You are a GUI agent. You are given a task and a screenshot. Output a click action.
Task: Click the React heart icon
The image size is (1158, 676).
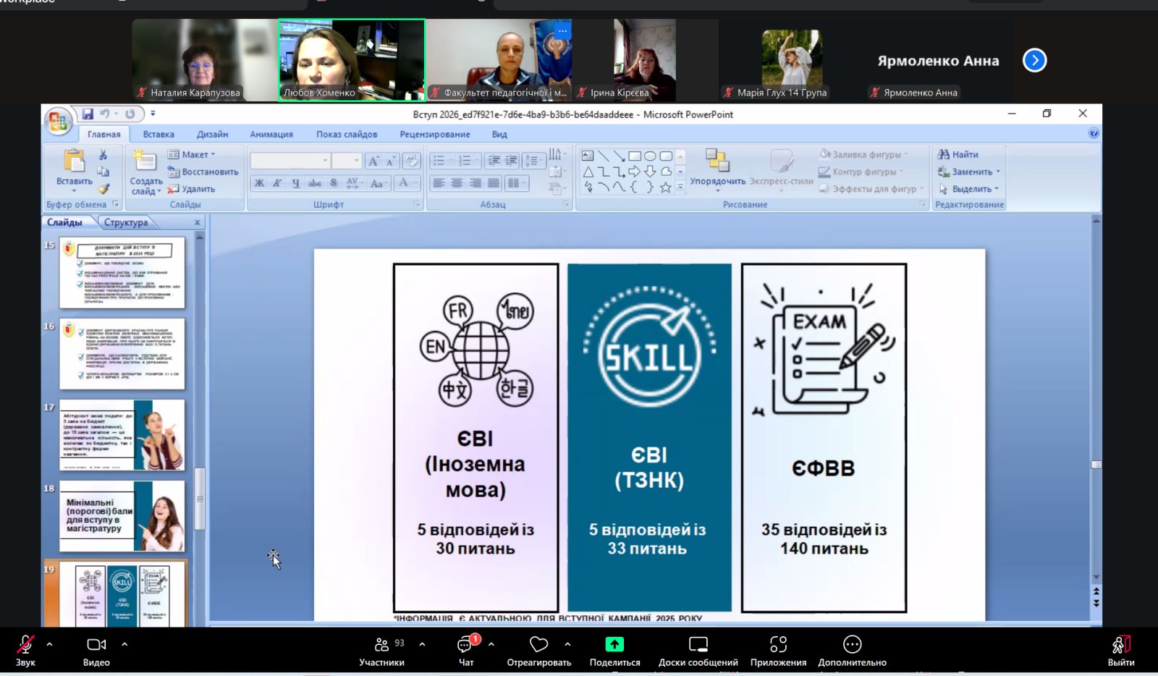[x=538, y=644]
